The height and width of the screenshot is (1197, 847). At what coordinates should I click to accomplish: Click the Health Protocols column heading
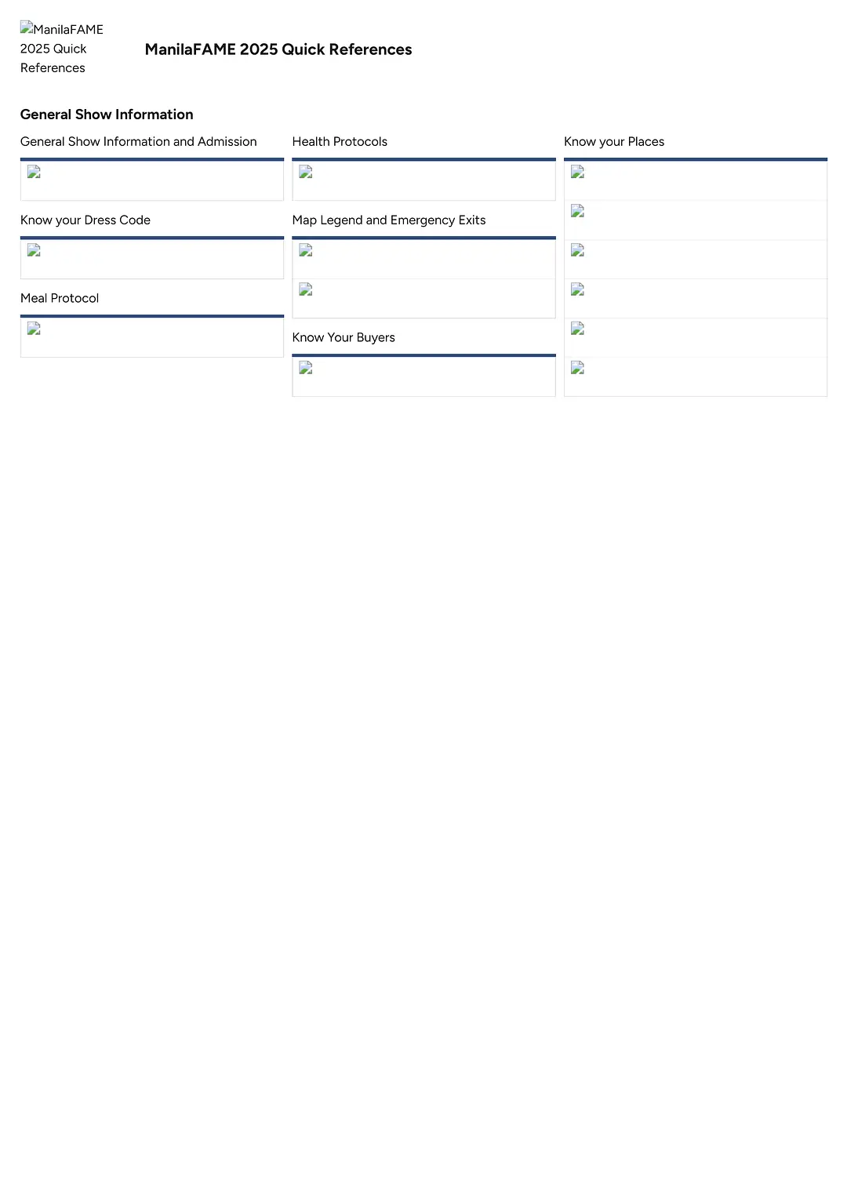[340, 142]
